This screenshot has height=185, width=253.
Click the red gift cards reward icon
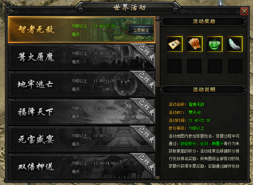click(195, 44)
